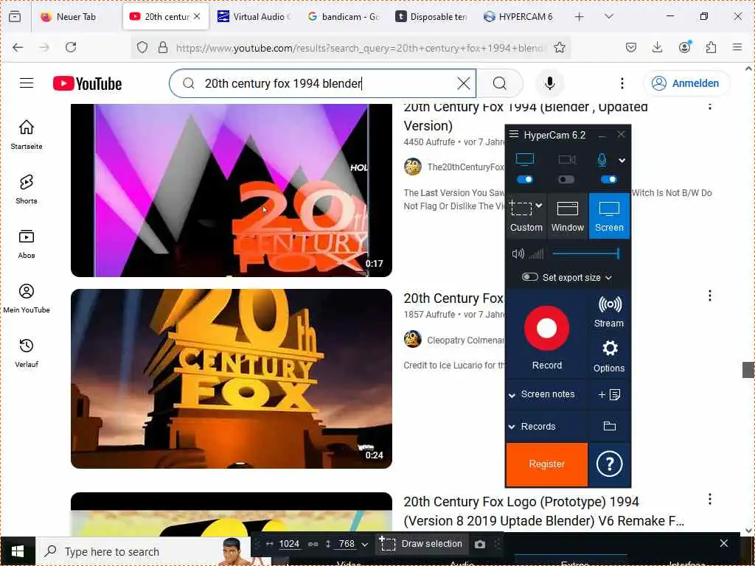Image resolution: width=755 pixels, height=566 pixels.
Task: Switch to Disposable temp tab
Action: (431, 16)
